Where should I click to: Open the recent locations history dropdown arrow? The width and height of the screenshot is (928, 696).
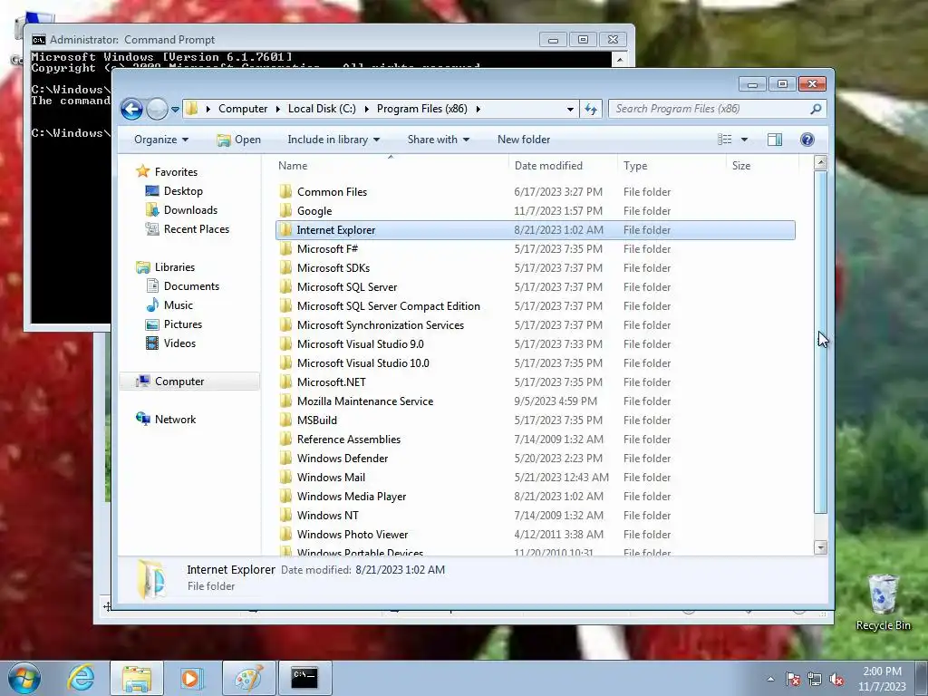[x=175, y=110]
